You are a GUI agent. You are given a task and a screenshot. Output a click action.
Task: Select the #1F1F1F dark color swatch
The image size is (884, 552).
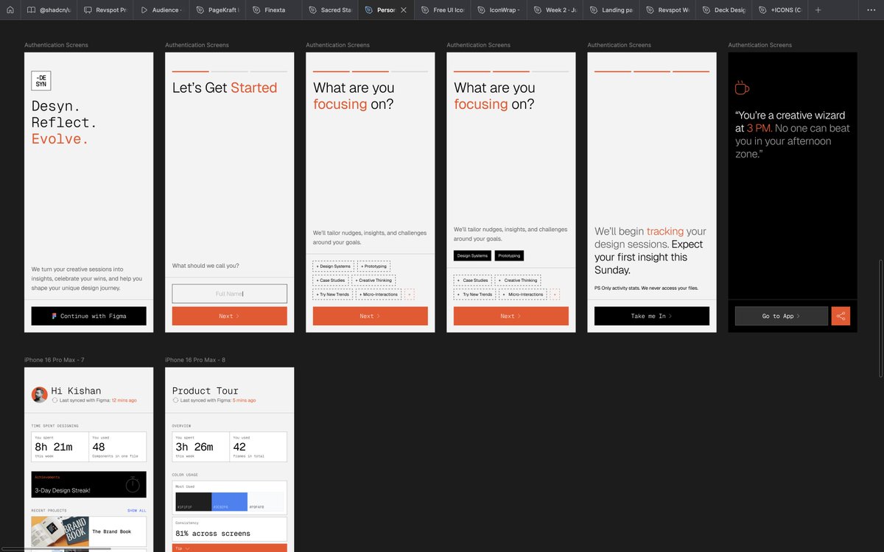pyautogui.click(x=193, y=502)
